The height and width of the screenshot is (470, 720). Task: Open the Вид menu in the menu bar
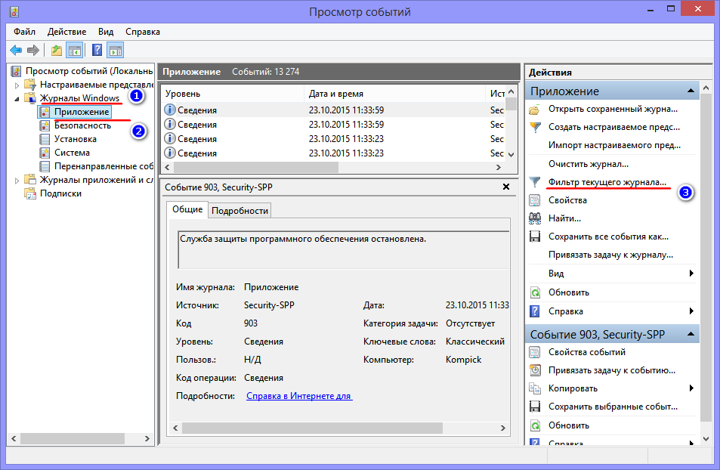point(106,32)
